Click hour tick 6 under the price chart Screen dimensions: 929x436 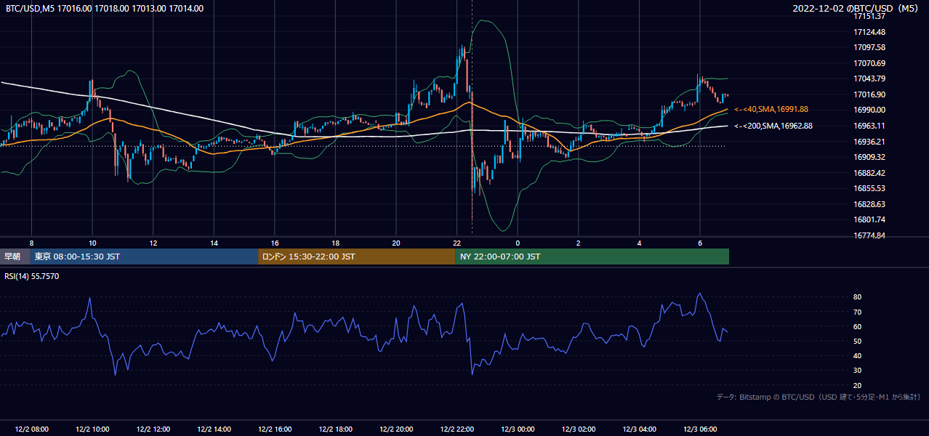pos(700,243)
